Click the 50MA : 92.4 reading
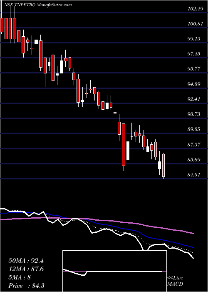This screenshot has width=208, height=292. point(26,261)
